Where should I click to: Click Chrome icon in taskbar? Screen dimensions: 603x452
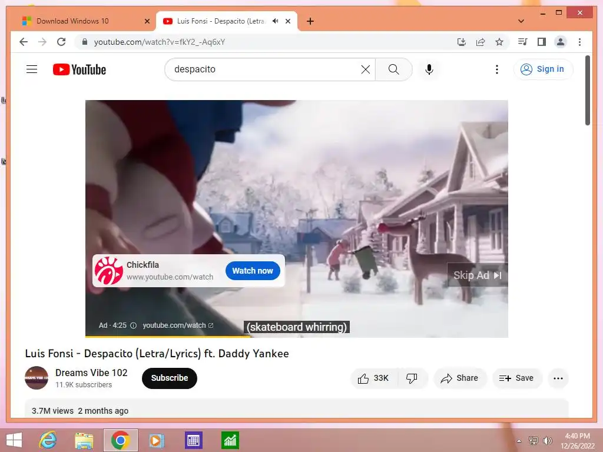[x=120, y=440]
